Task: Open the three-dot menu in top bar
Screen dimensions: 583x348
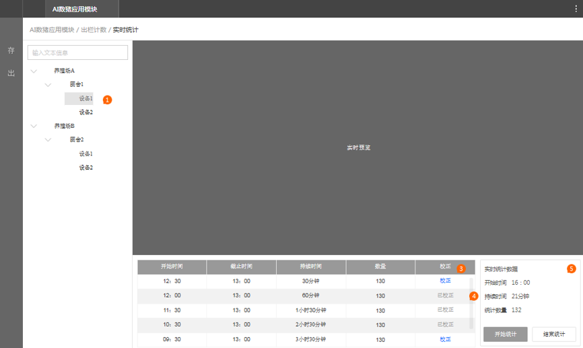Action: [x=576, y=9]
